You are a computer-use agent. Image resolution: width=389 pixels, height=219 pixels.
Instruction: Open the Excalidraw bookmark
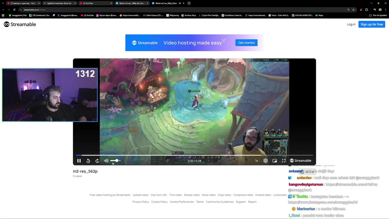tap(232, 15)
